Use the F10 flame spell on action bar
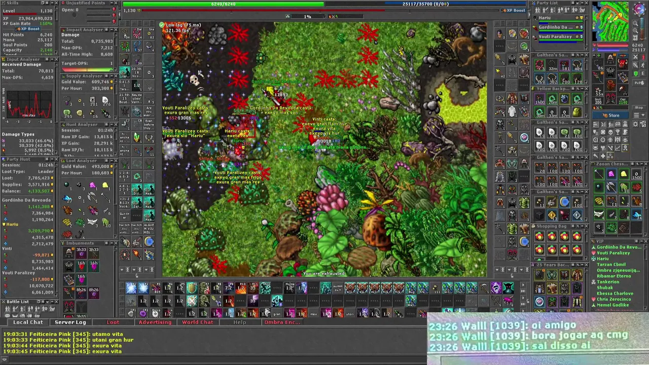This screenshot has width=649, height=365. click(241, 288)
